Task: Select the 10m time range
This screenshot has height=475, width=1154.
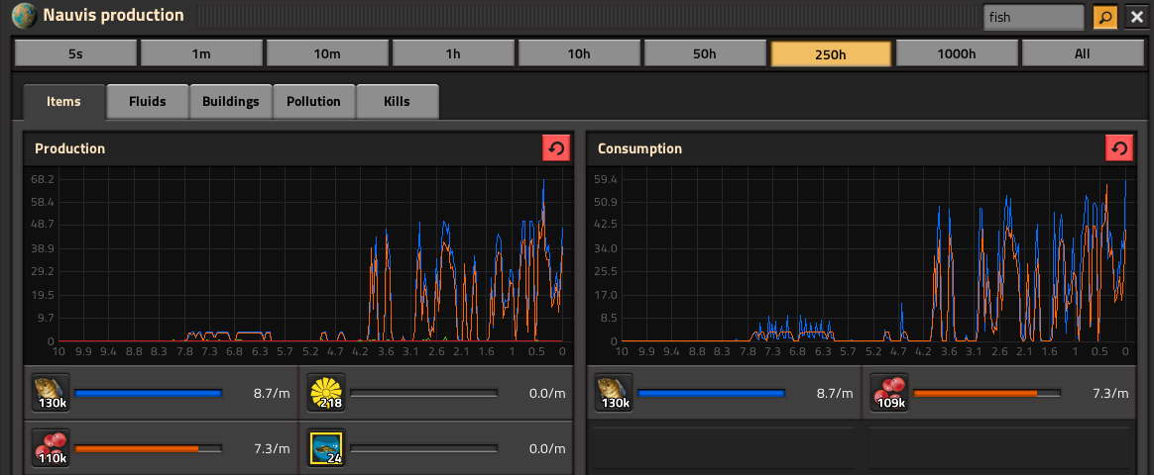Action: 327,53
